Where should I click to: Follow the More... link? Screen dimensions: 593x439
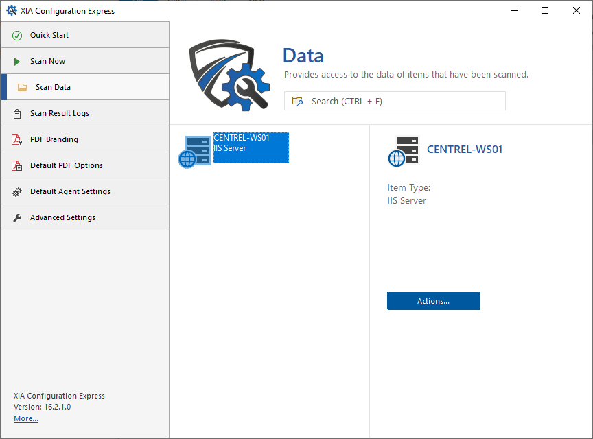(26, 418)
